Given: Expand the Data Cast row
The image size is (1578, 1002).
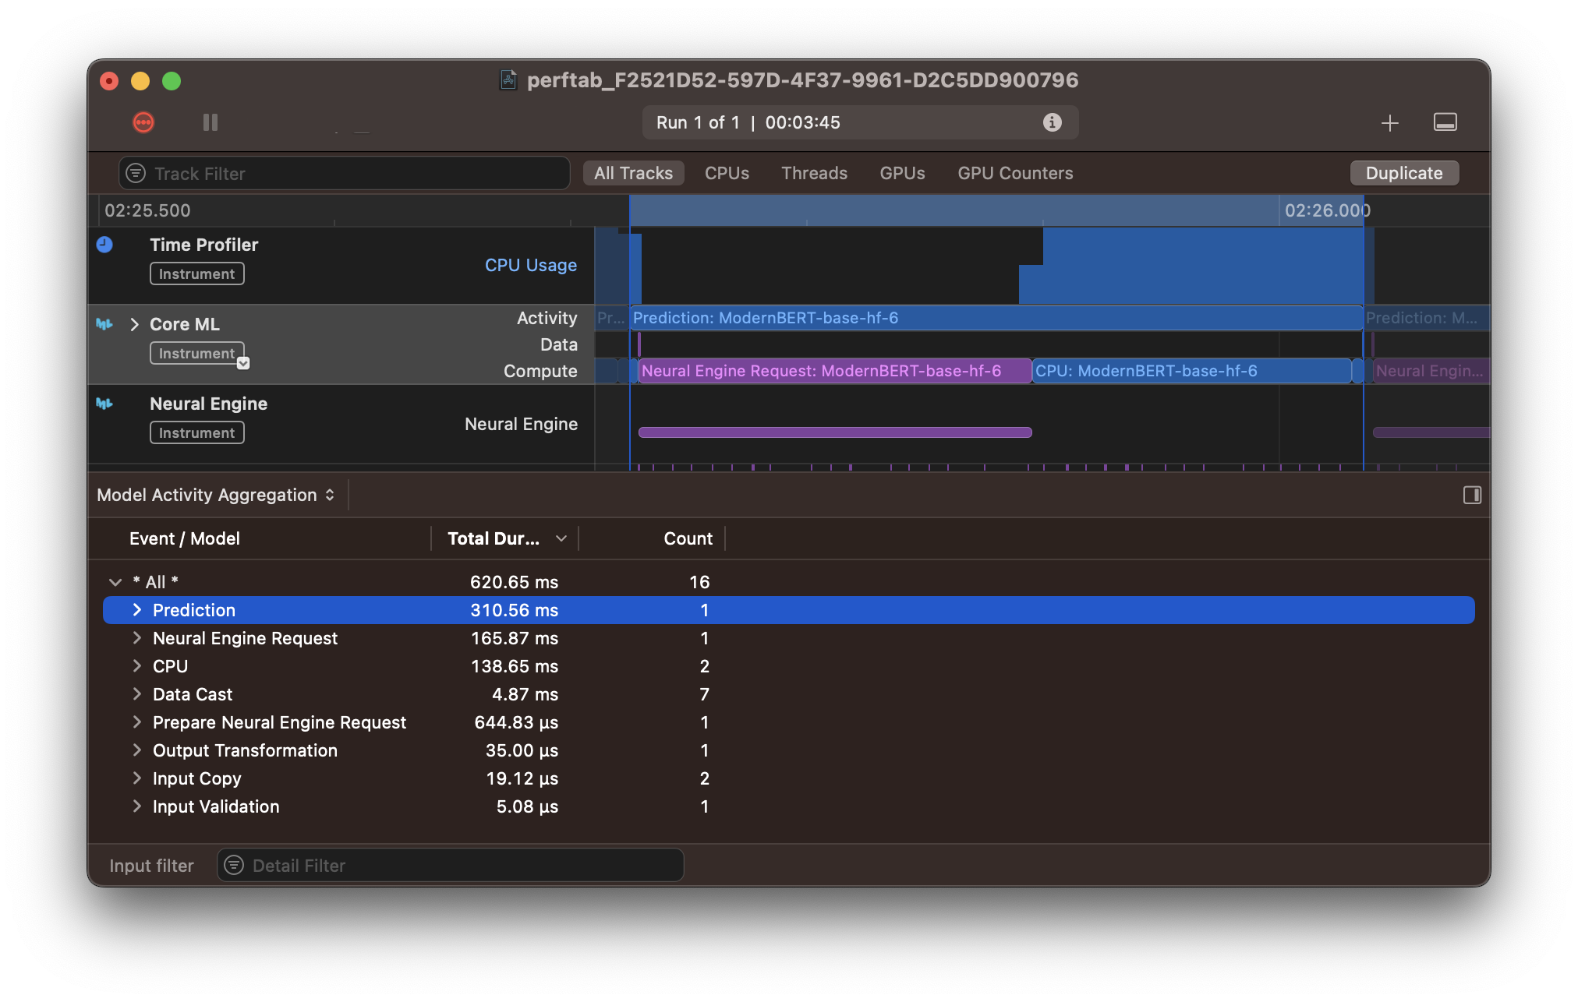Looking at the screenshot, I should (x=137, y=694).
